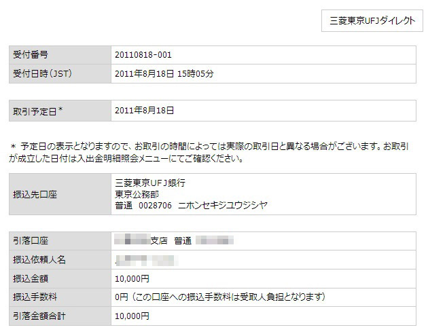Click the blurred debit account value beside 引落口座
This screenshot has width=428, height=336.
pyautogui.click(x=175, y=241)
